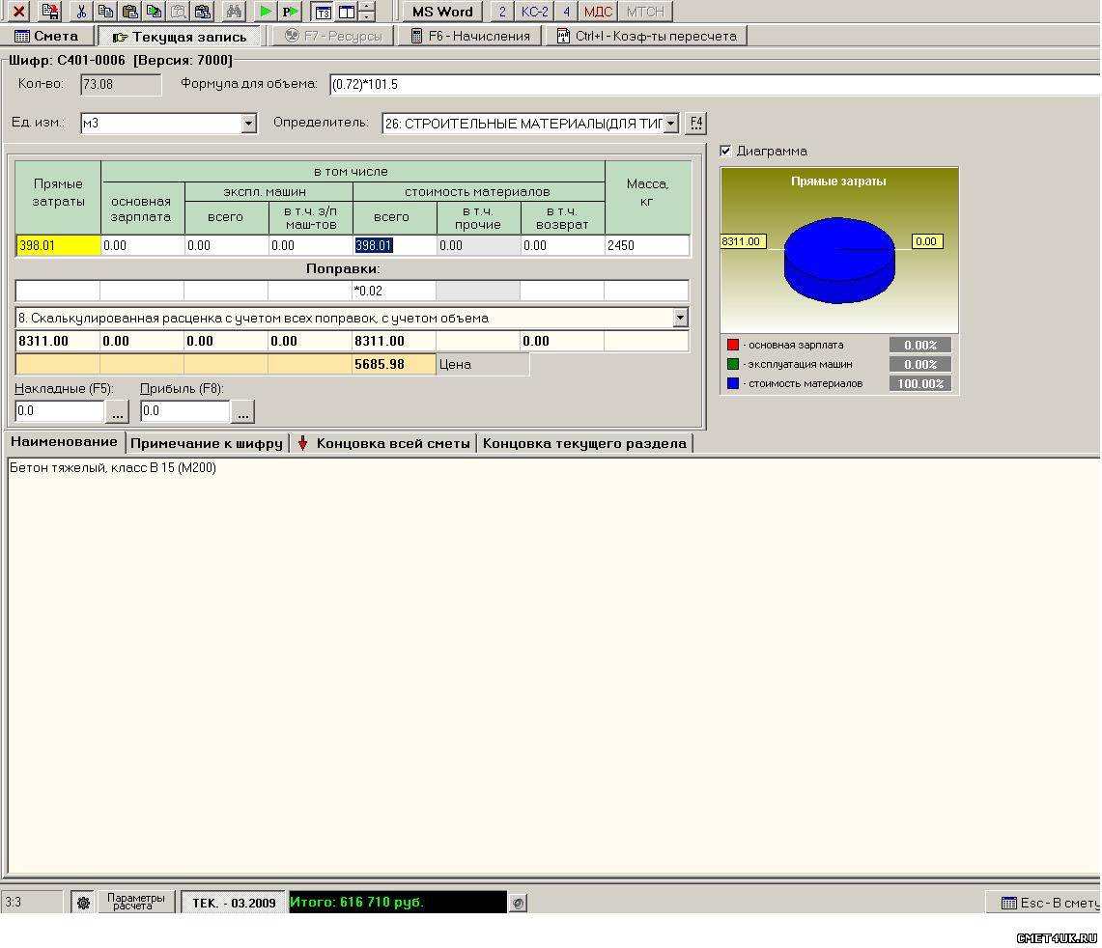Click the F4 button beside Определитель
The image size is (1102, 948).
(x=695, y=124)
